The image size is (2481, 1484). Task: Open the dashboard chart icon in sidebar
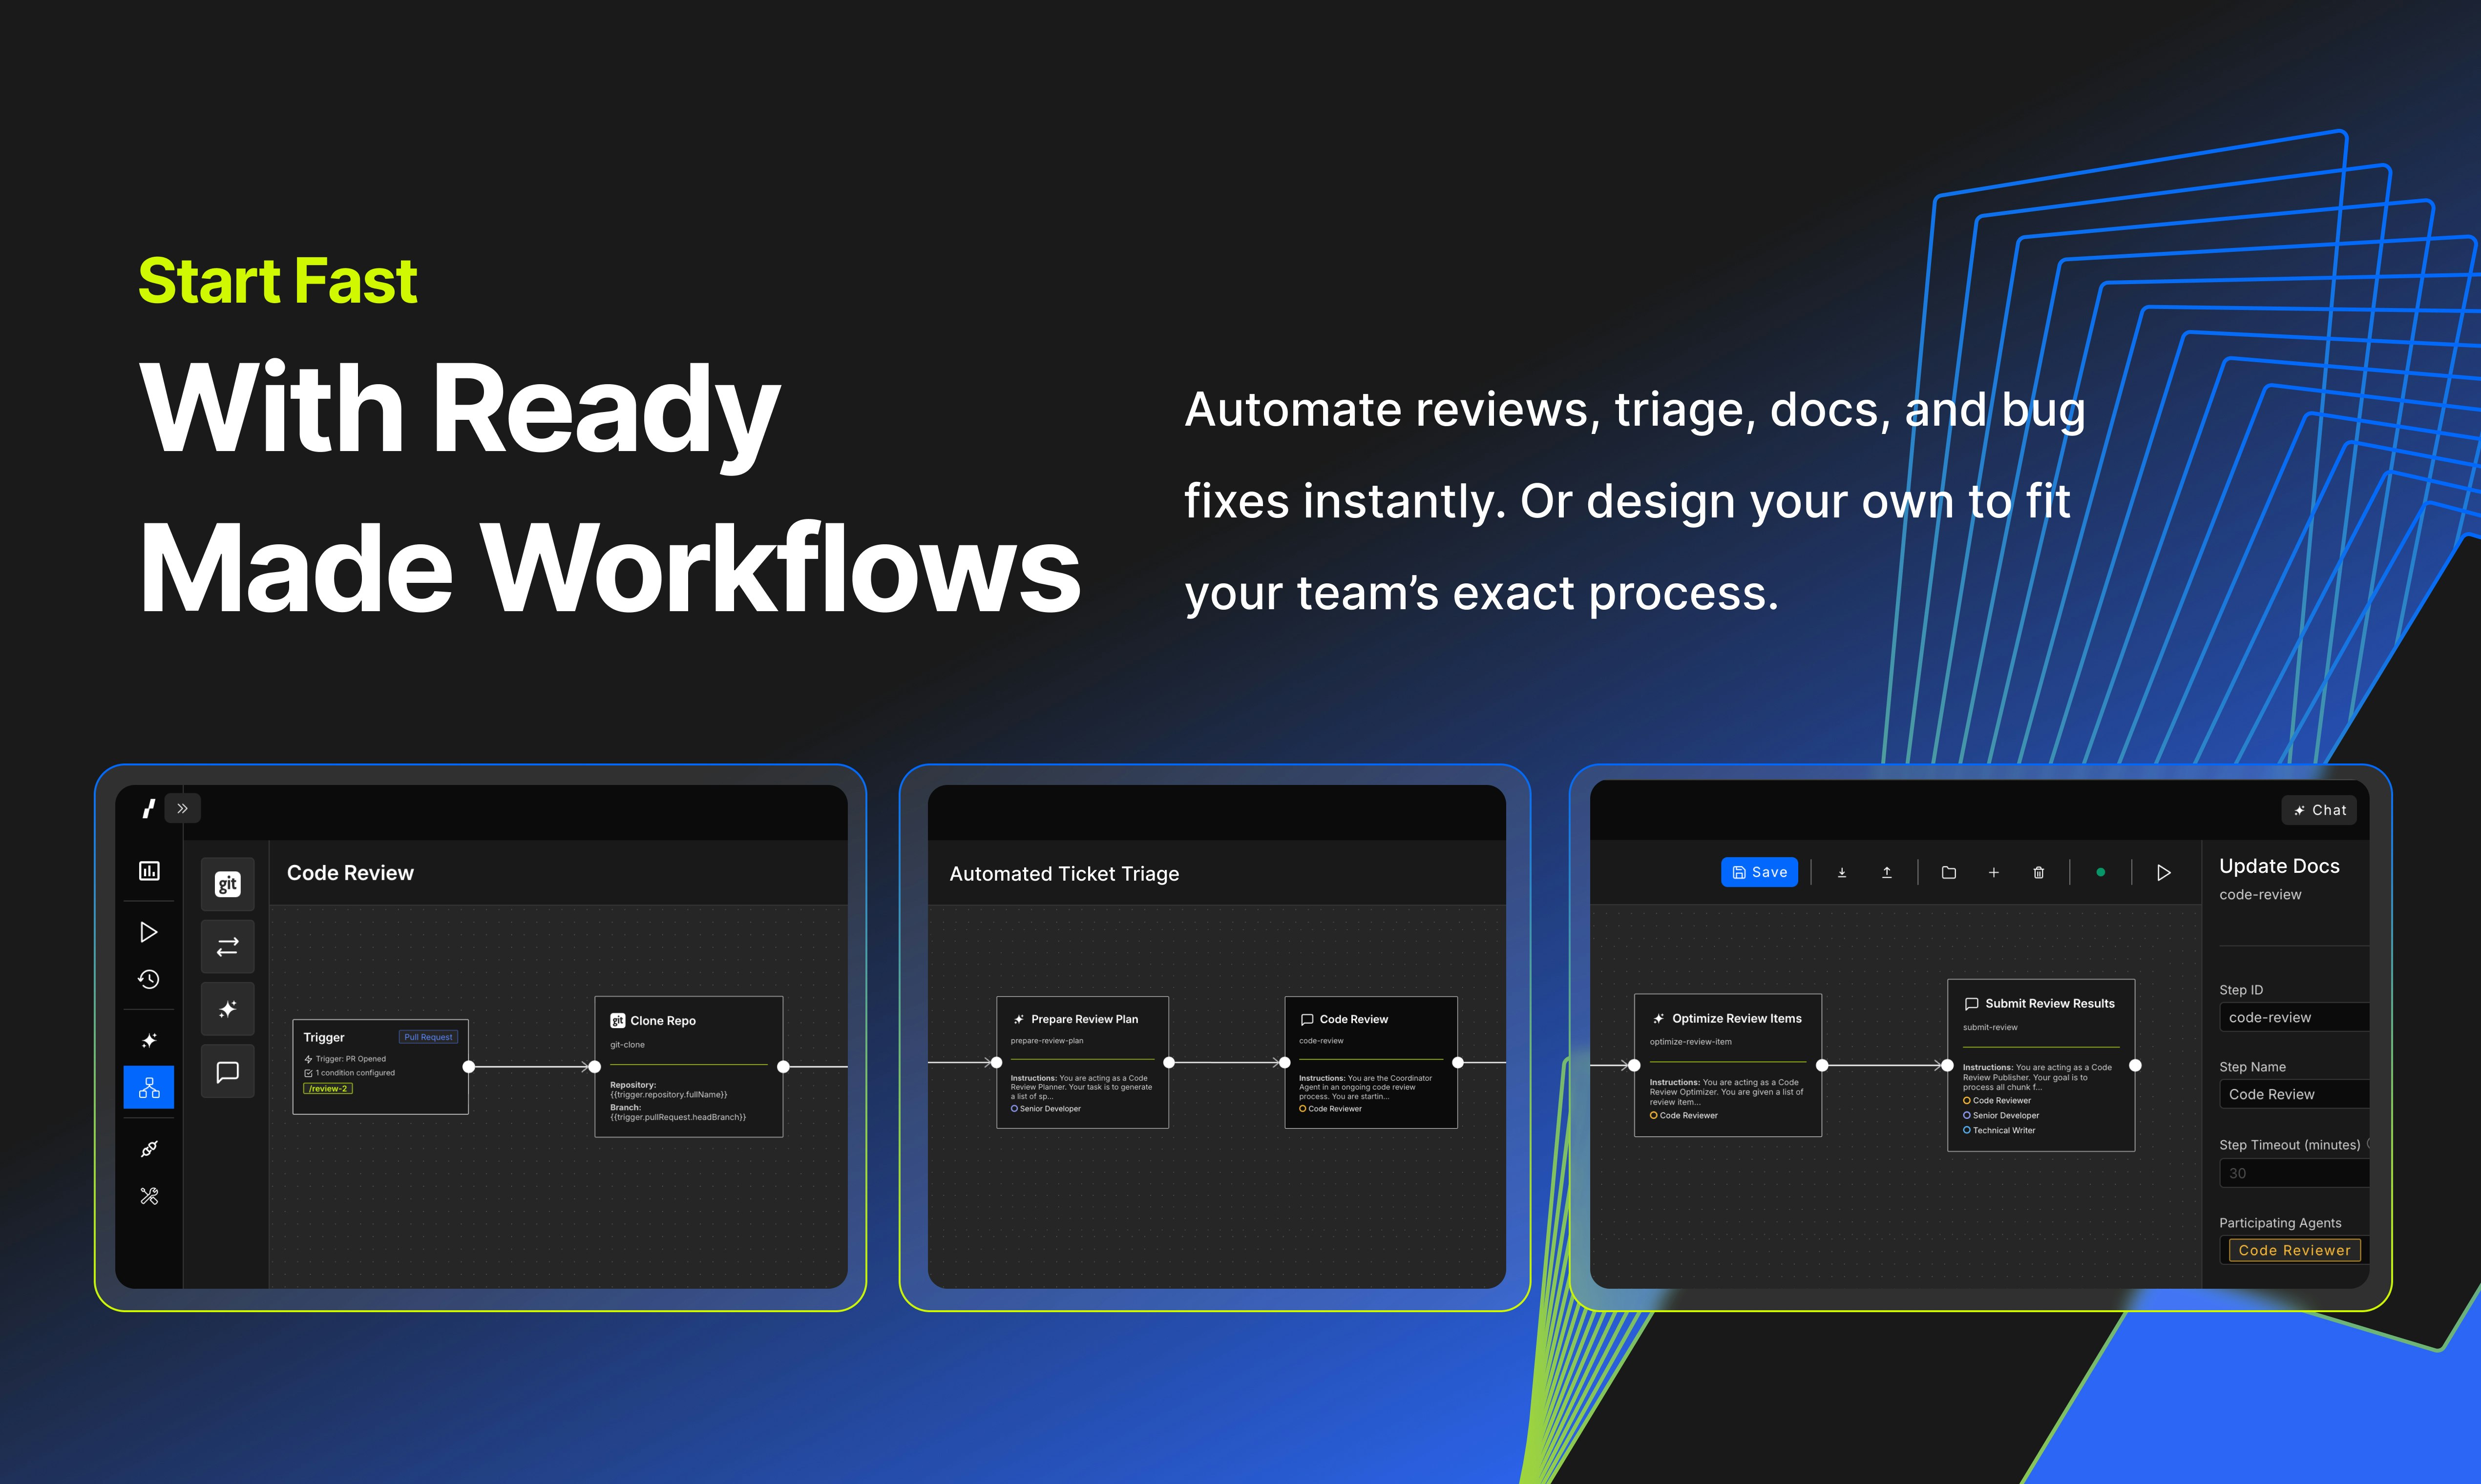point(149,871)
